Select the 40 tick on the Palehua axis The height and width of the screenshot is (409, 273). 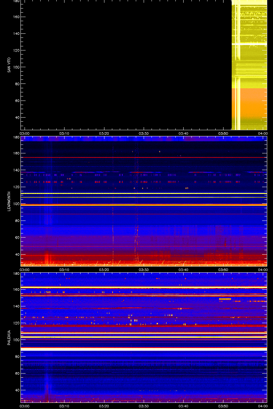point(17,390)
